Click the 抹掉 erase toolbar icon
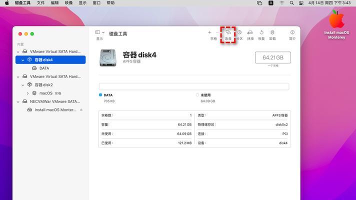This screenshot has height=200, width=356. pyautogui.click(x=250, y=32)
